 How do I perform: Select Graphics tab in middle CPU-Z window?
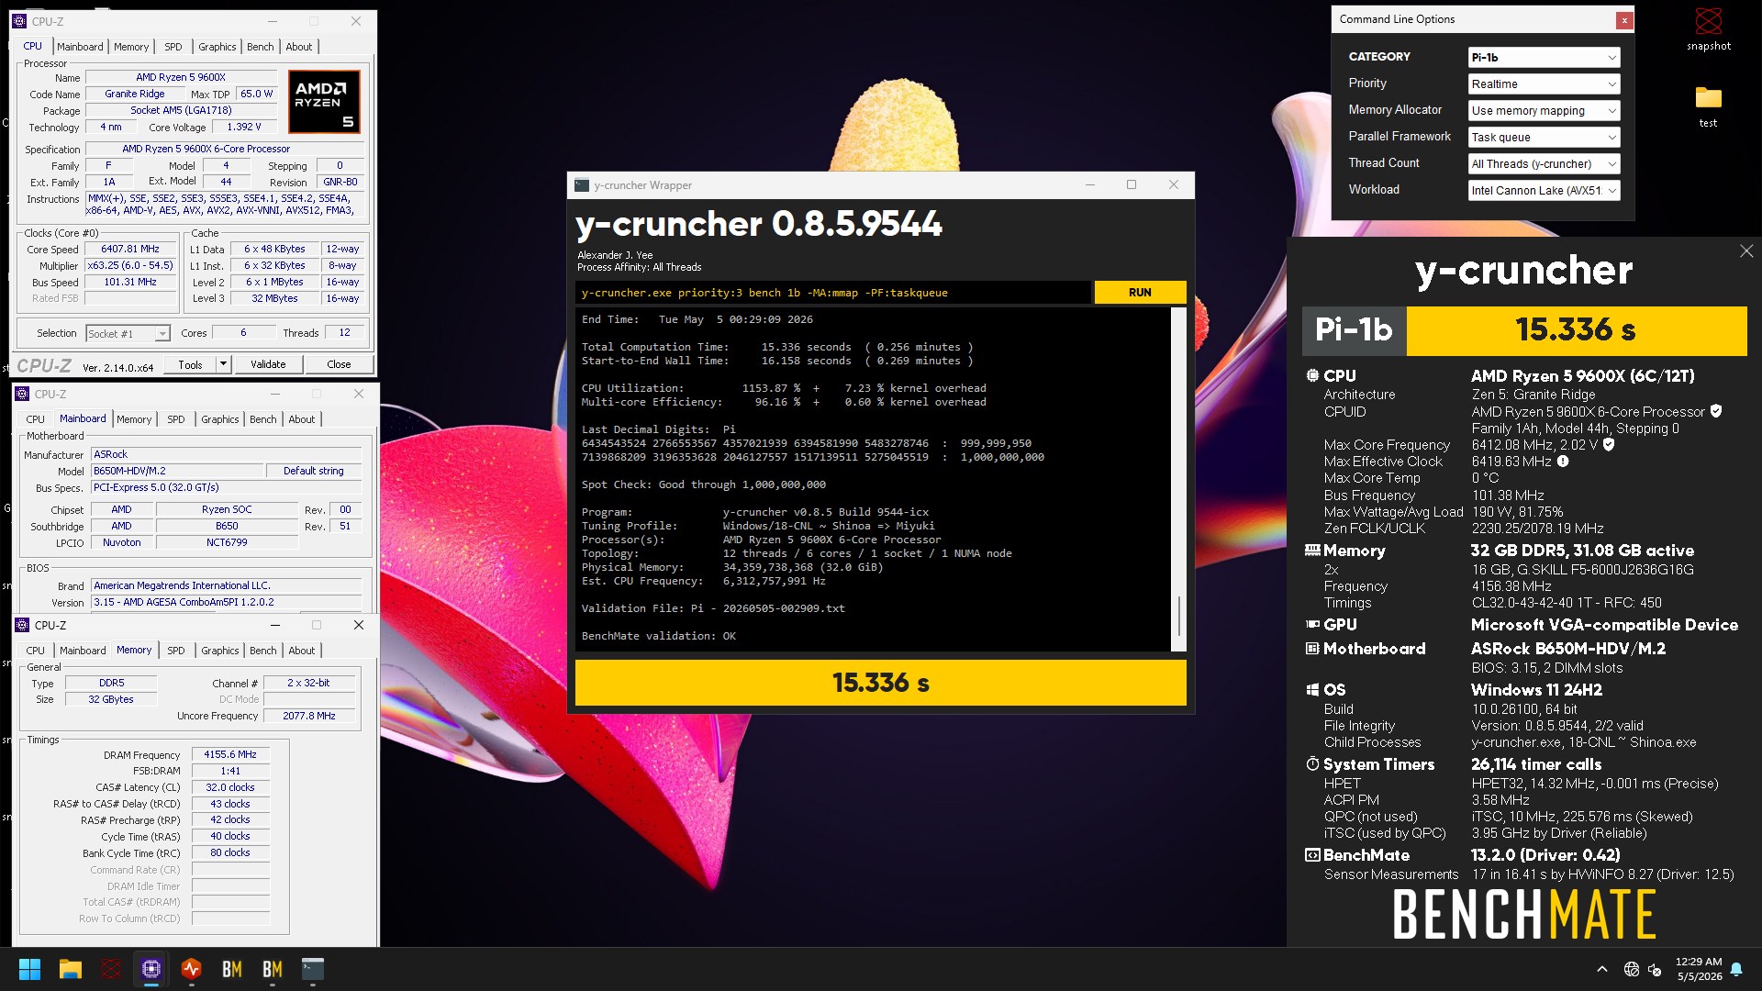220,419
